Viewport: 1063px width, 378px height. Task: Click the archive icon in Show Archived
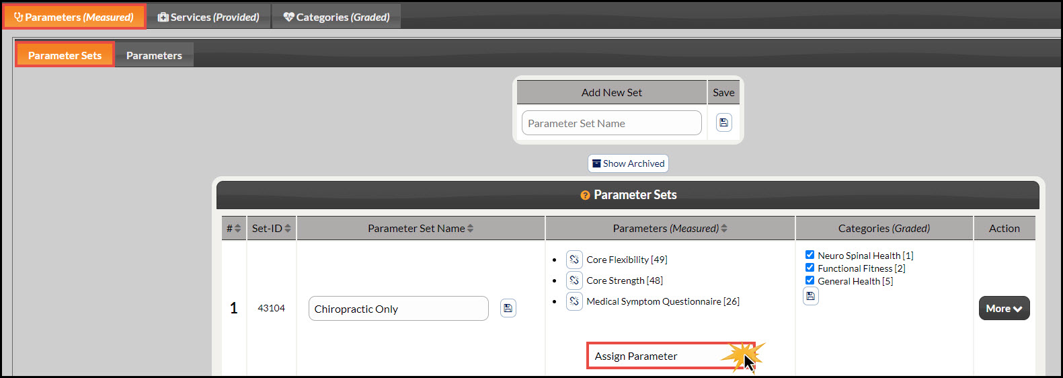[596, 163]
